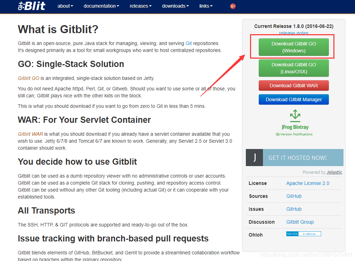Click the red Download Gitblit WAR button
355x261 pixels.
click(x=294, y=85)
